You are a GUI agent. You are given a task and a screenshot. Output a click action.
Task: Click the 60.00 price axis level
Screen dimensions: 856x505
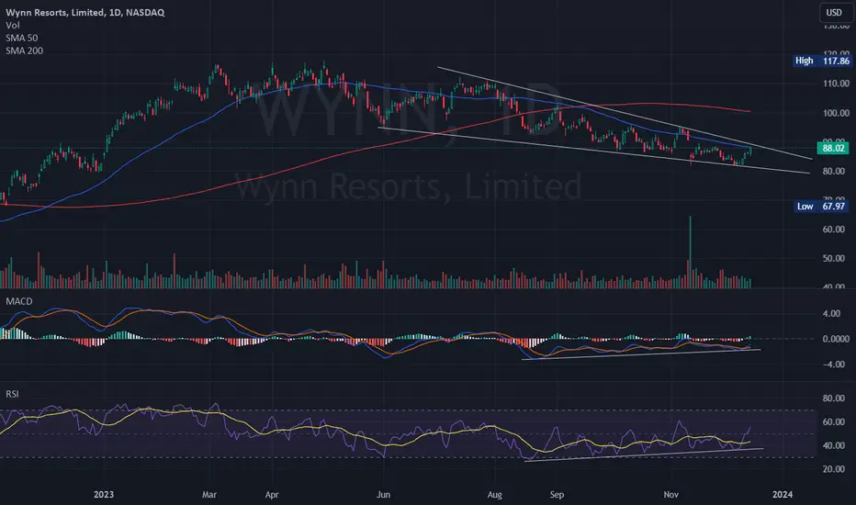point(834,230)
